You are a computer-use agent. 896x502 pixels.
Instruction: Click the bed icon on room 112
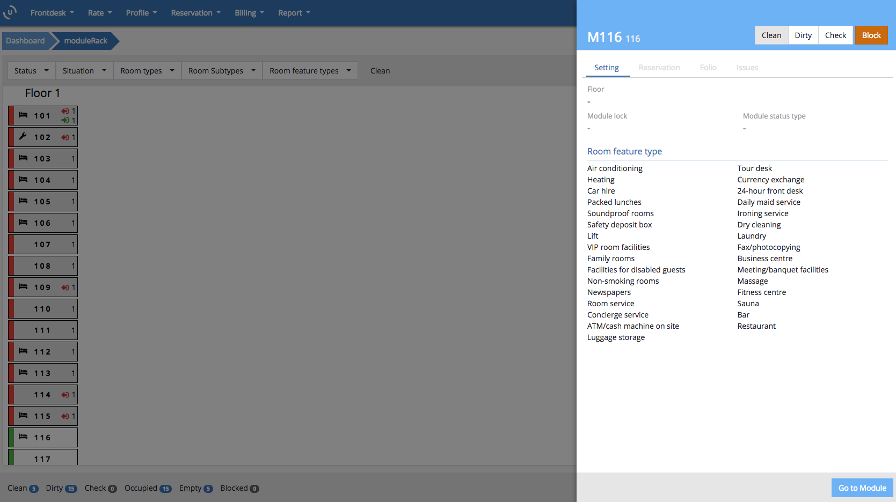click(23, 351)
